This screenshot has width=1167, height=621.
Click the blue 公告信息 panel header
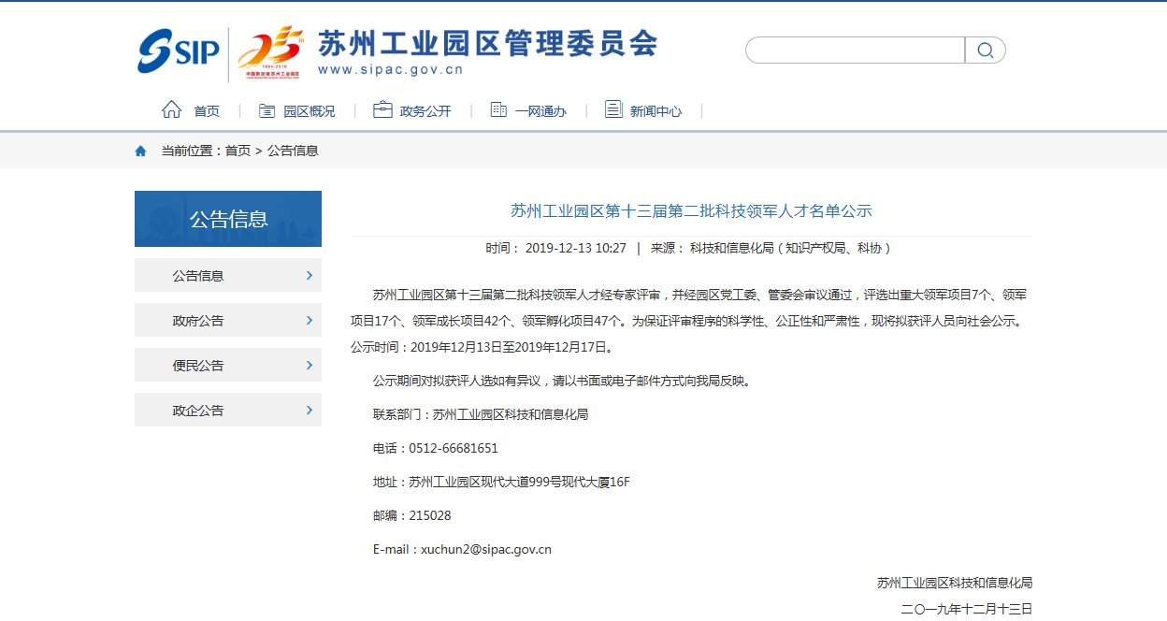227,218
